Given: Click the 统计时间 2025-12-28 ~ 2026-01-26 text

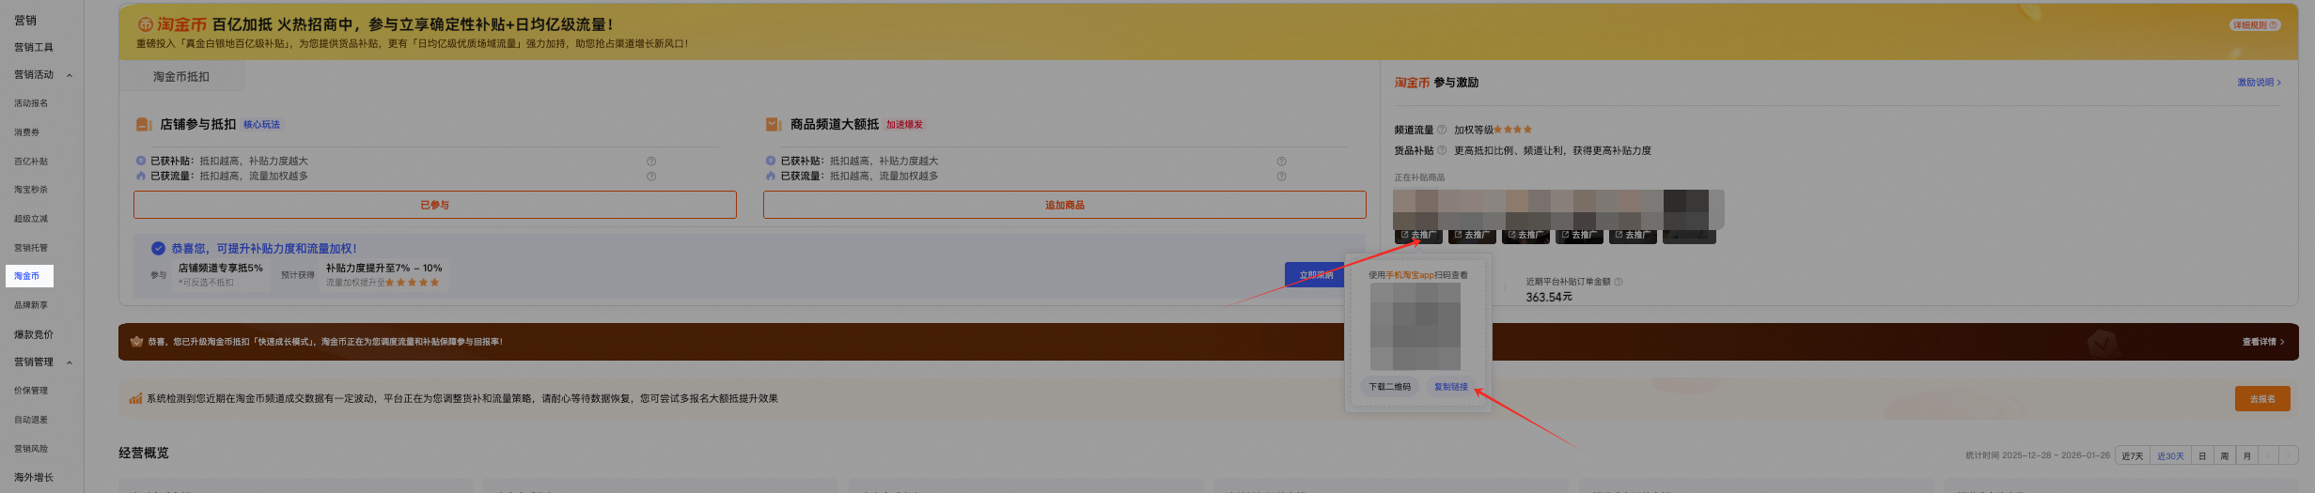Looking at the screenshot, I should tap(2038, 455).
